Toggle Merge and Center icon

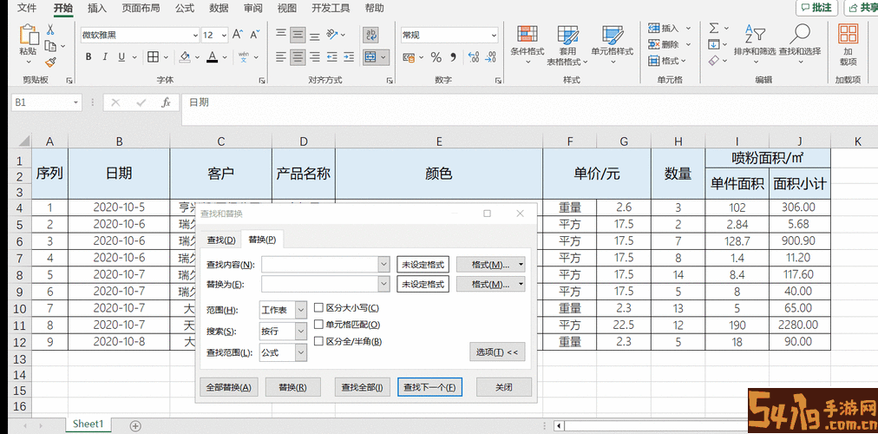370,56
